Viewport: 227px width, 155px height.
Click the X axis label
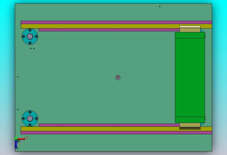coord(27,138)
